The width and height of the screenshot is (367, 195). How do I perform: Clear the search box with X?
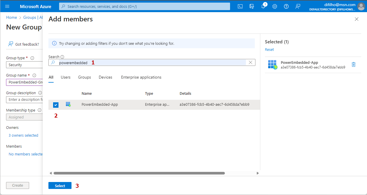coord(251,62)
